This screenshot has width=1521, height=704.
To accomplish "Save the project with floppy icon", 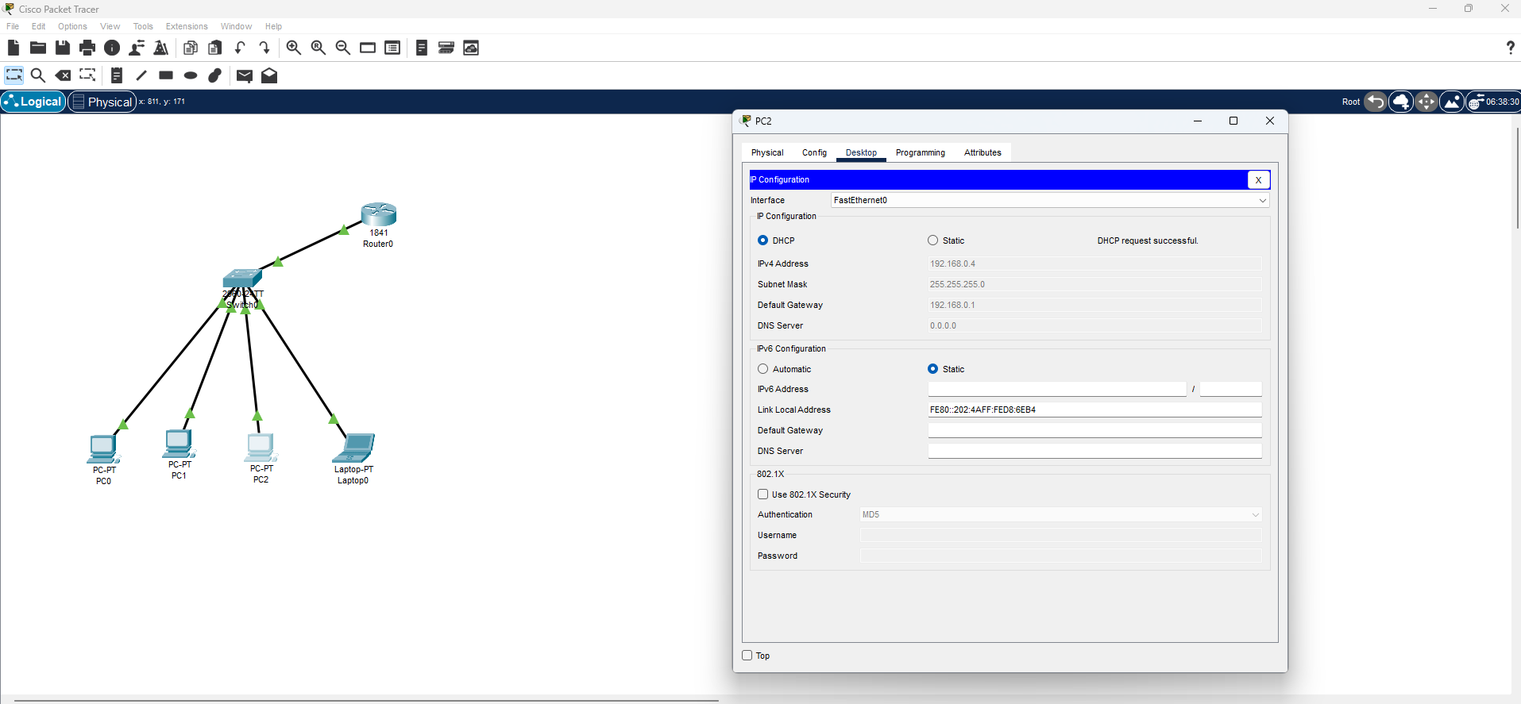I will click(63, 48).
